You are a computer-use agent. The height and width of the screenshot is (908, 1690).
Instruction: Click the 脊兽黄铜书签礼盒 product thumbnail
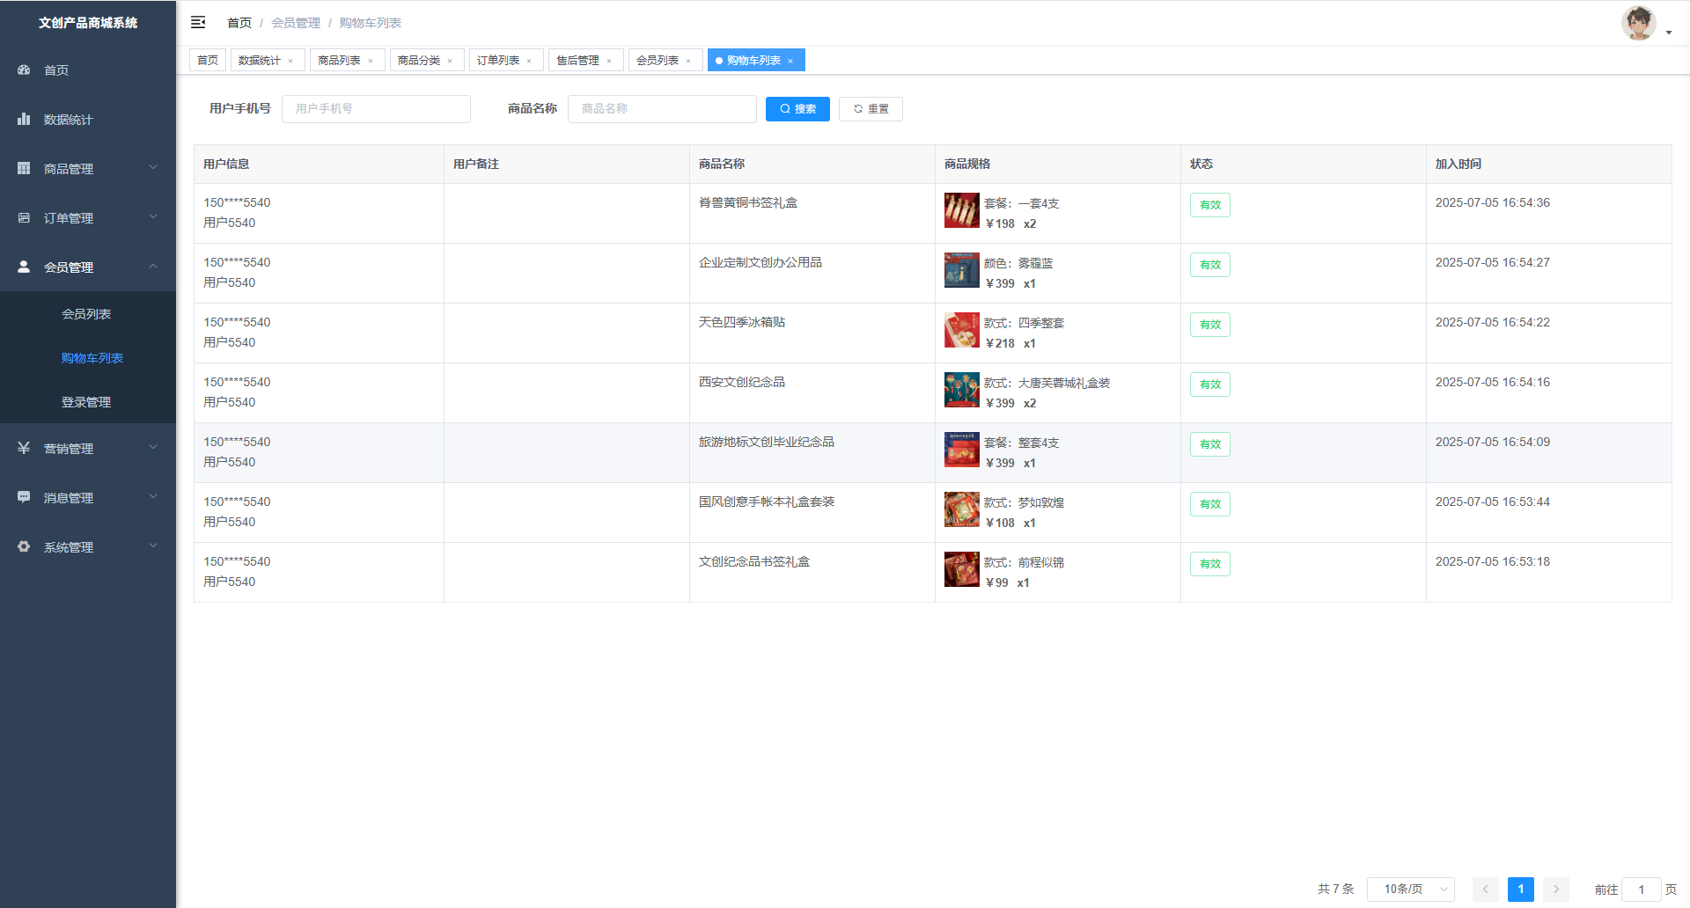(961, 210)
